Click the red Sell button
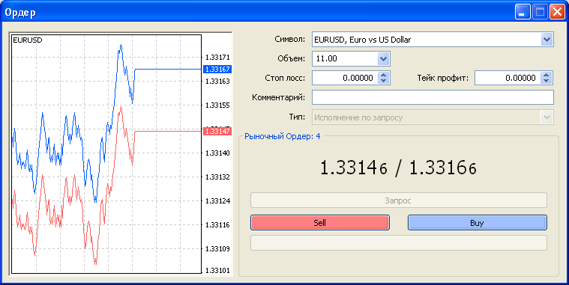Viewport: 569px width, 285px height. coord(319,223)
